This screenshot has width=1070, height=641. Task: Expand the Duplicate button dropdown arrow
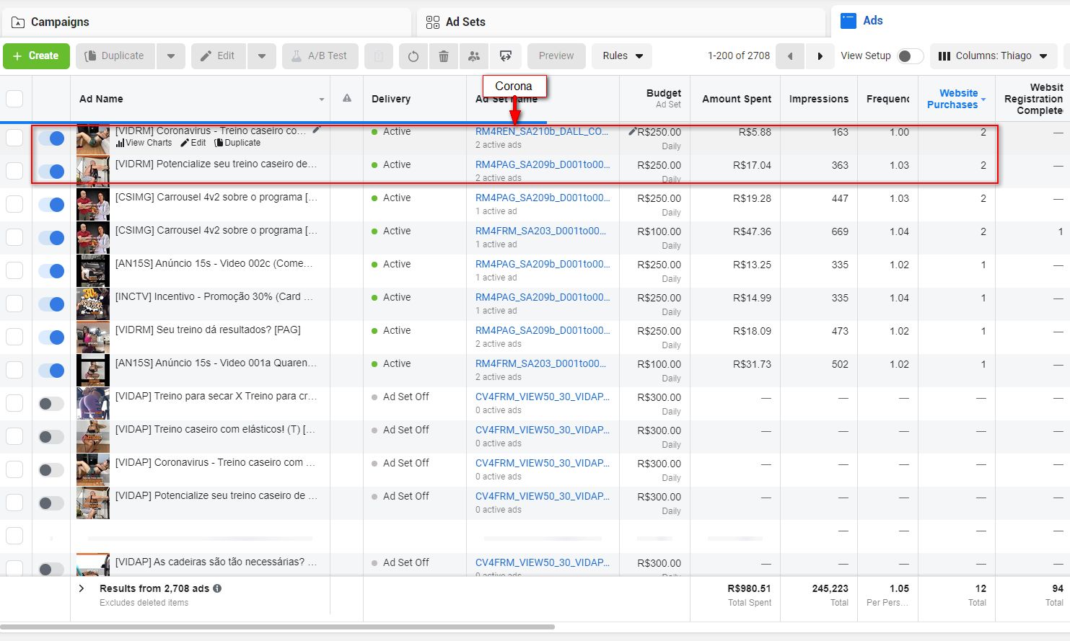171,56
